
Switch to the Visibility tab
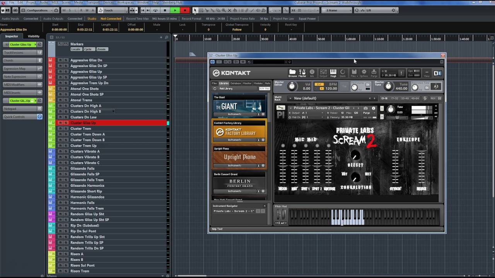click(x=34, y=36)
